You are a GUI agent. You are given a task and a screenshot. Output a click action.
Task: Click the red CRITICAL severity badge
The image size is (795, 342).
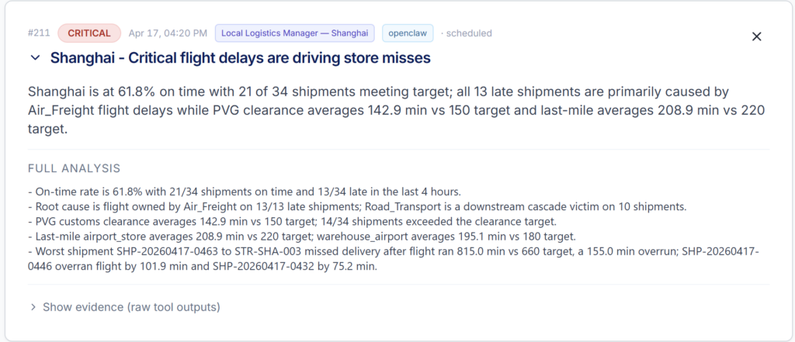pyautogui.click(x=89, y=33)
